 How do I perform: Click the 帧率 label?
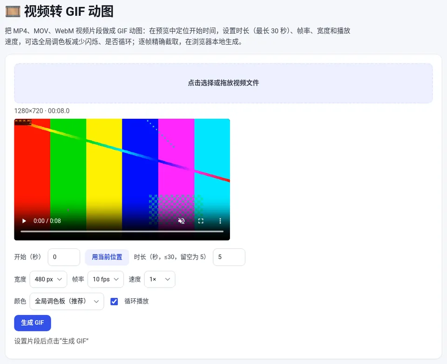pos(78,279)
